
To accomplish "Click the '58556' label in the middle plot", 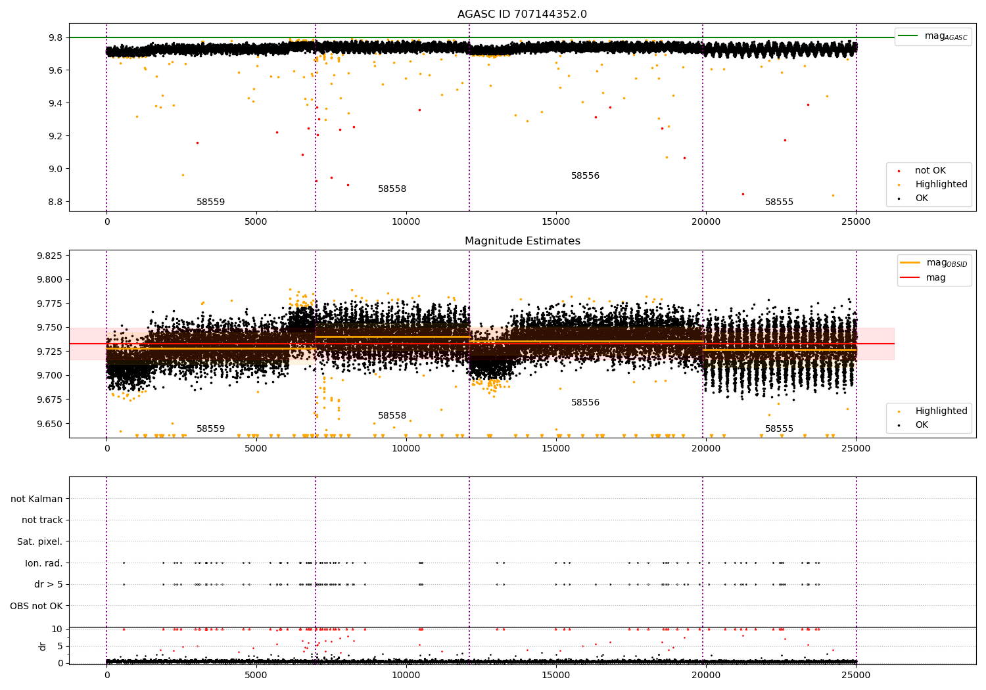I will pyautogui.click(x=585, y=403).
